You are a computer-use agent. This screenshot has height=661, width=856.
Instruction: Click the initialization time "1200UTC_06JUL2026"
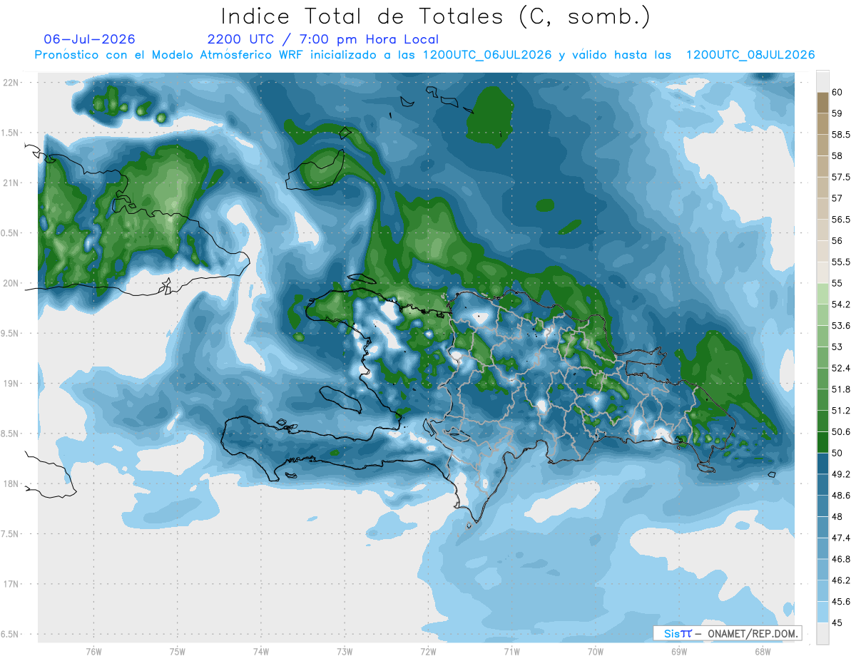pos(487,55)
